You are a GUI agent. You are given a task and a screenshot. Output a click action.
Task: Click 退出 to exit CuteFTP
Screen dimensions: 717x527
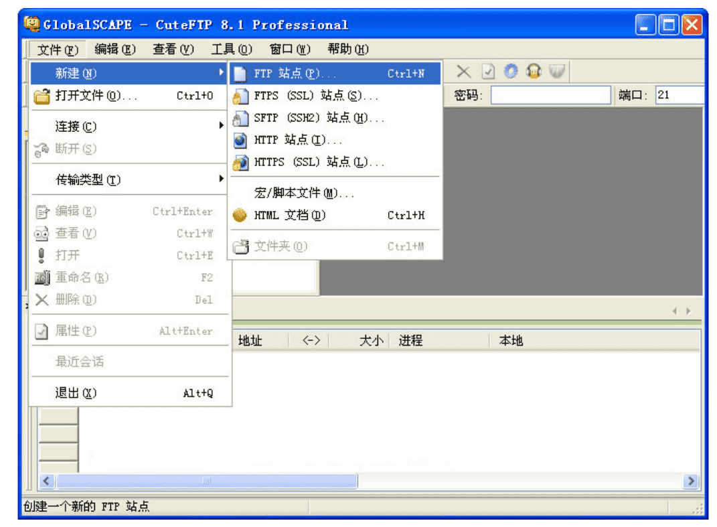75,393
